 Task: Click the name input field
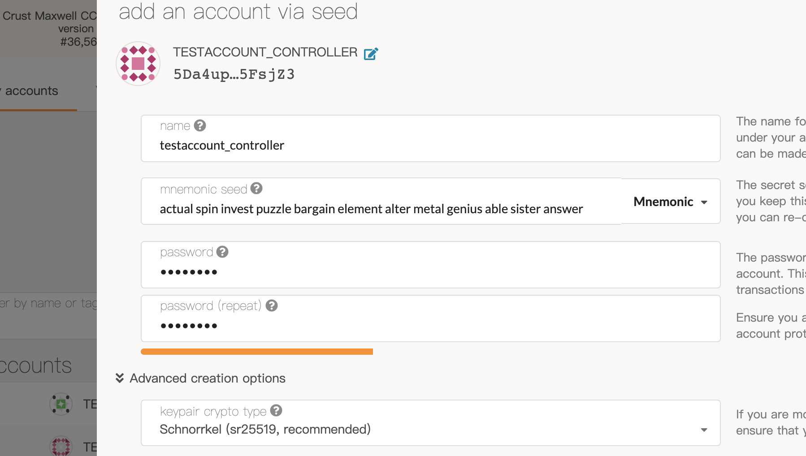coord(430,146)
